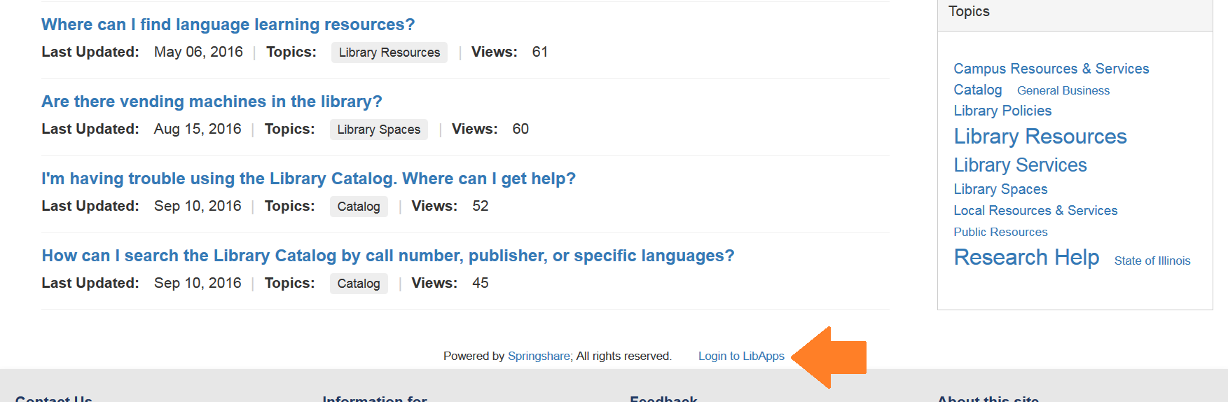Open Library Spaces in the Topics sidebar
Image resolution: width=1228 pixels, height=402 pixels.
point(1000,189)
